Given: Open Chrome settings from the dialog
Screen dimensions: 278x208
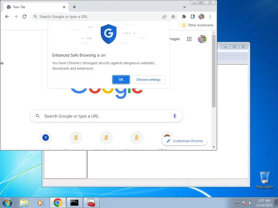Looking at the screenshot, I should tap(149, 80).
